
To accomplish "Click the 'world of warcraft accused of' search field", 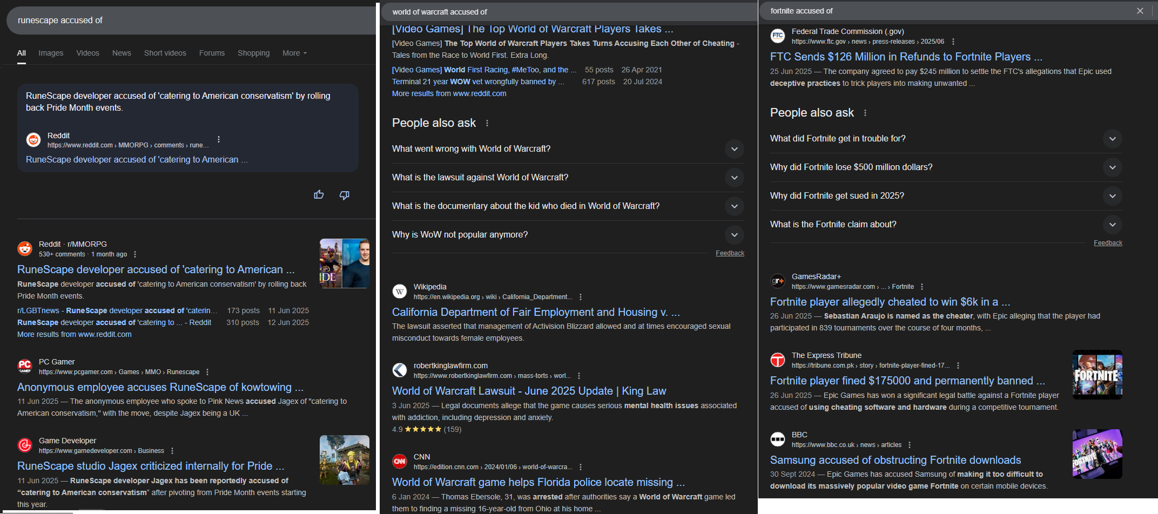I will pos(570,12).
